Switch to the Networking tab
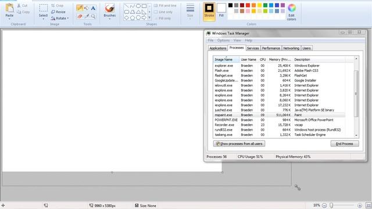This screenshot has height=209, width=372. pos(291,48)
